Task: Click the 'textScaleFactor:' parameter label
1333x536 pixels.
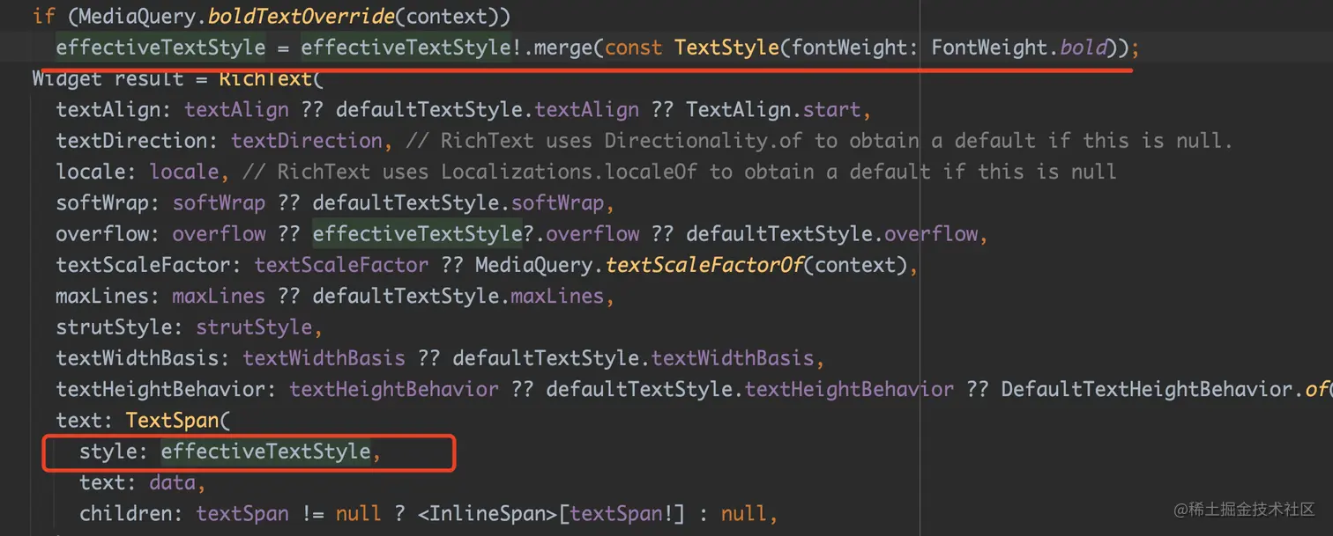Action: 149,265
